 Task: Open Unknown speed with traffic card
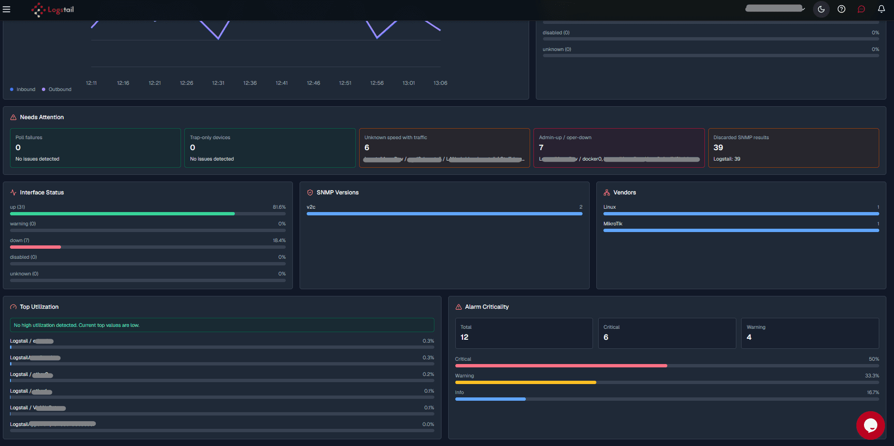pyautogui.click(x=444, y=148)
